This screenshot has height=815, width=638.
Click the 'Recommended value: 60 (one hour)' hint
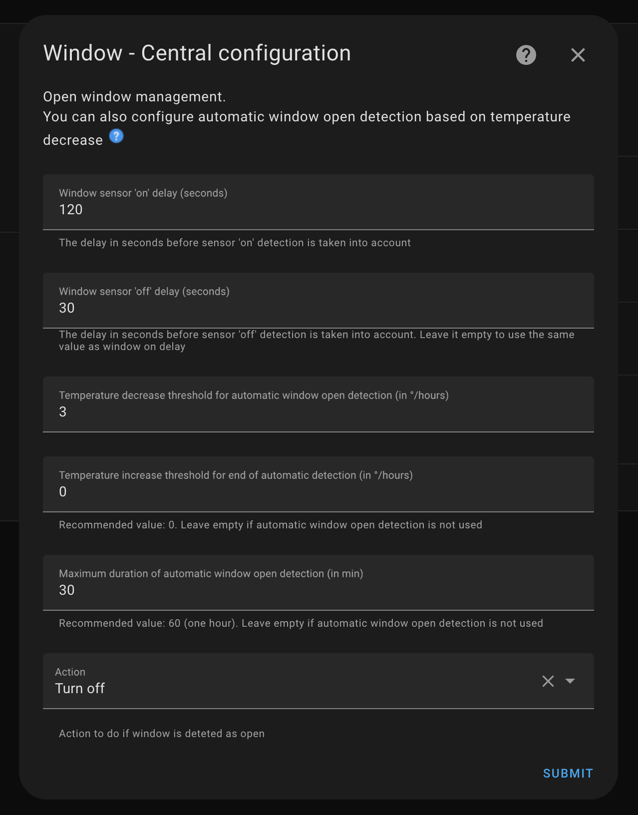[x=301, y=623]
